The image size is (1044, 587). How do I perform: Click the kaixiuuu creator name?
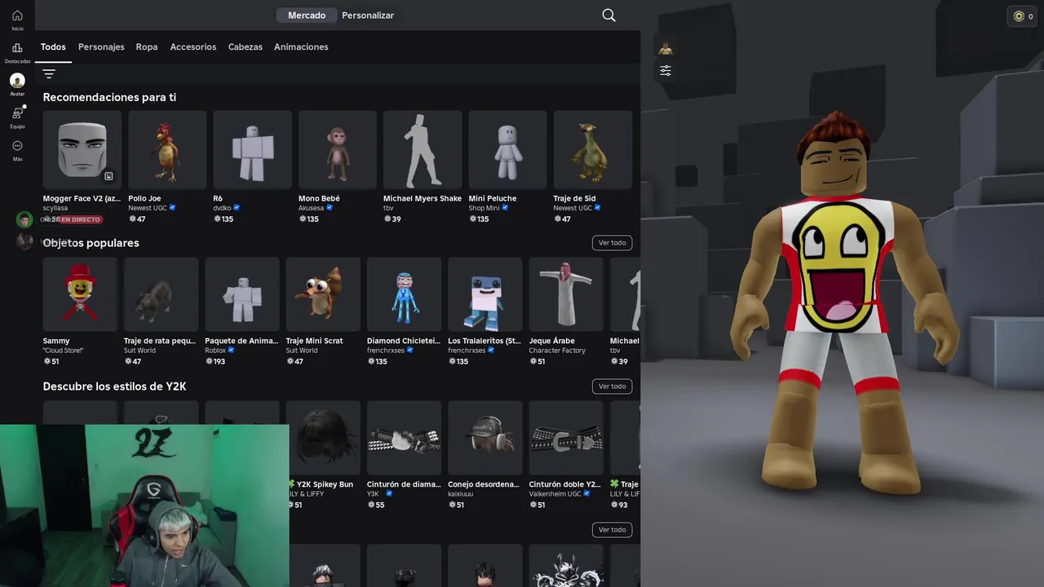(x=461, y=494)
